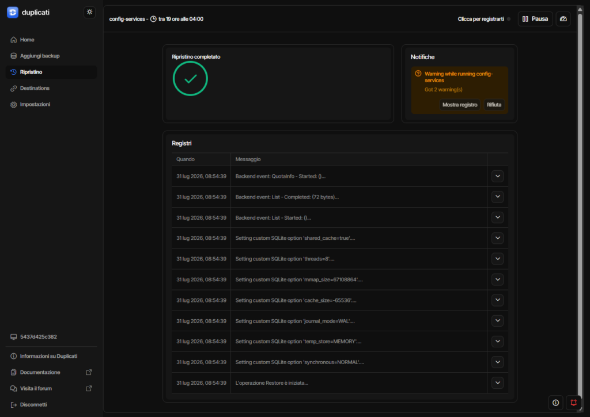Toggle the light/dark theme sun icon

89,12
